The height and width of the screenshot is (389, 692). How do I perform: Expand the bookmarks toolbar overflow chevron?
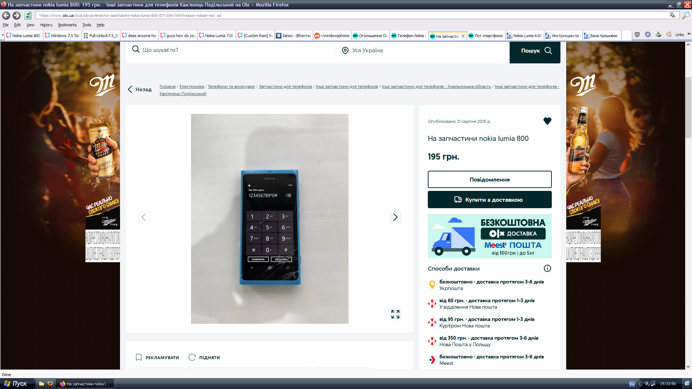click(689, 34)
